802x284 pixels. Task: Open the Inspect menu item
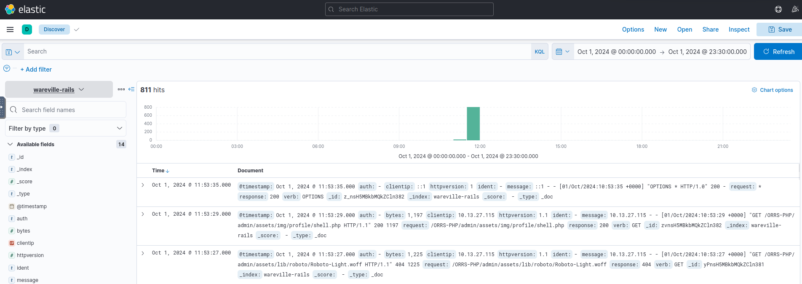tap(739, 29)
